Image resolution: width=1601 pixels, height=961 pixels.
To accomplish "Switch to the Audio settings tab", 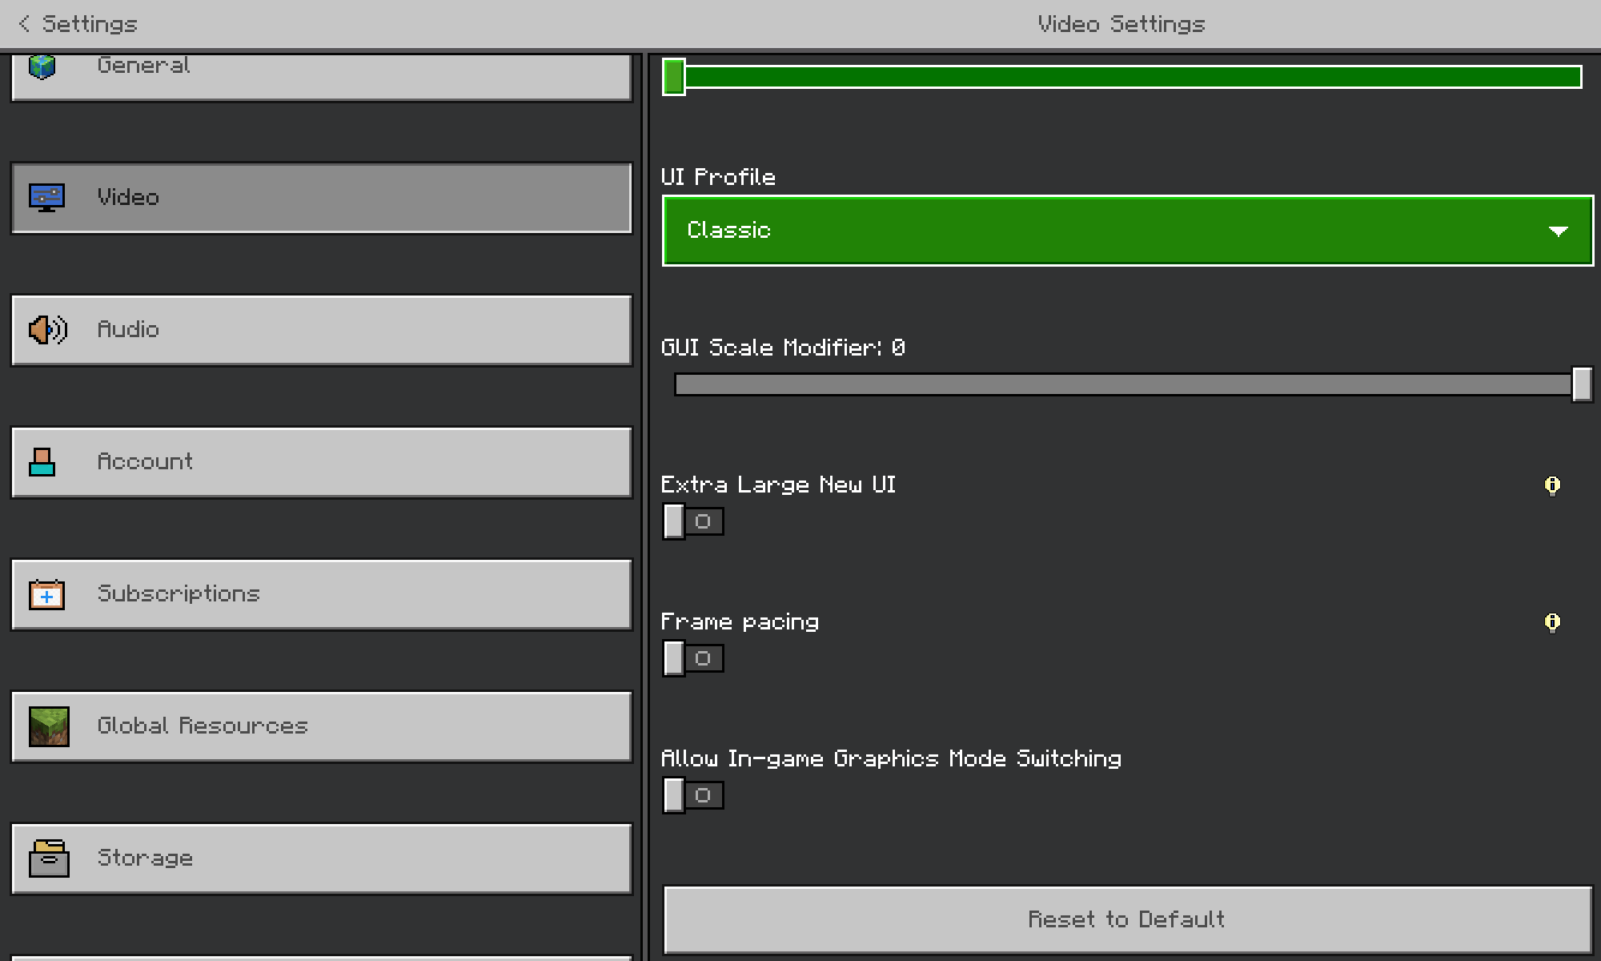I will (320, 330).
